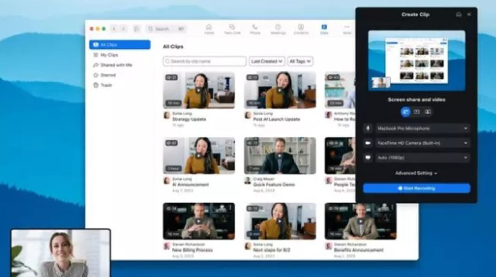The height and width of the screenshot is (277, 496).
Task: Switch to the Phone tab
Action: click(255, 29)
